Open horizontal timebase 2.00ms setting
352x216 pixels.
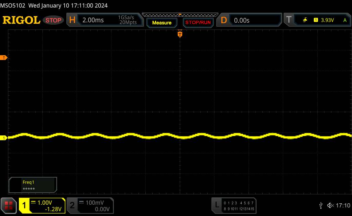93,20
